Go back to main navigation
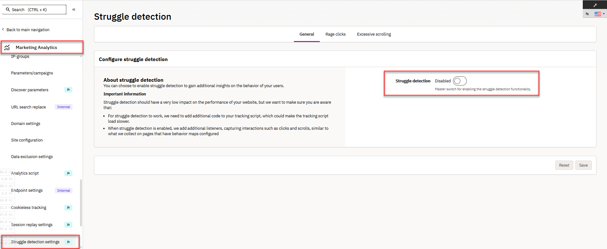607x249 pixels. [28, 30]
